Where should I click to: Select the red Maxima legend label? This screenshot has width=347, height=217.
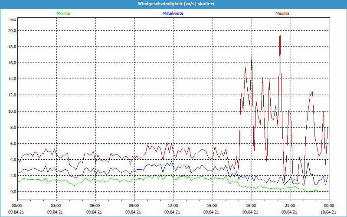[x=282, y=13]
